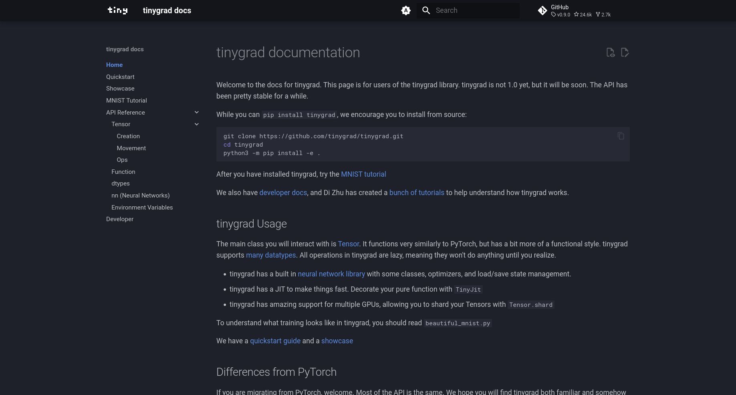Copy the git clone code block
Image resolution: width=736 pixels, height=395 pixels.
click(x=621, y=136)
